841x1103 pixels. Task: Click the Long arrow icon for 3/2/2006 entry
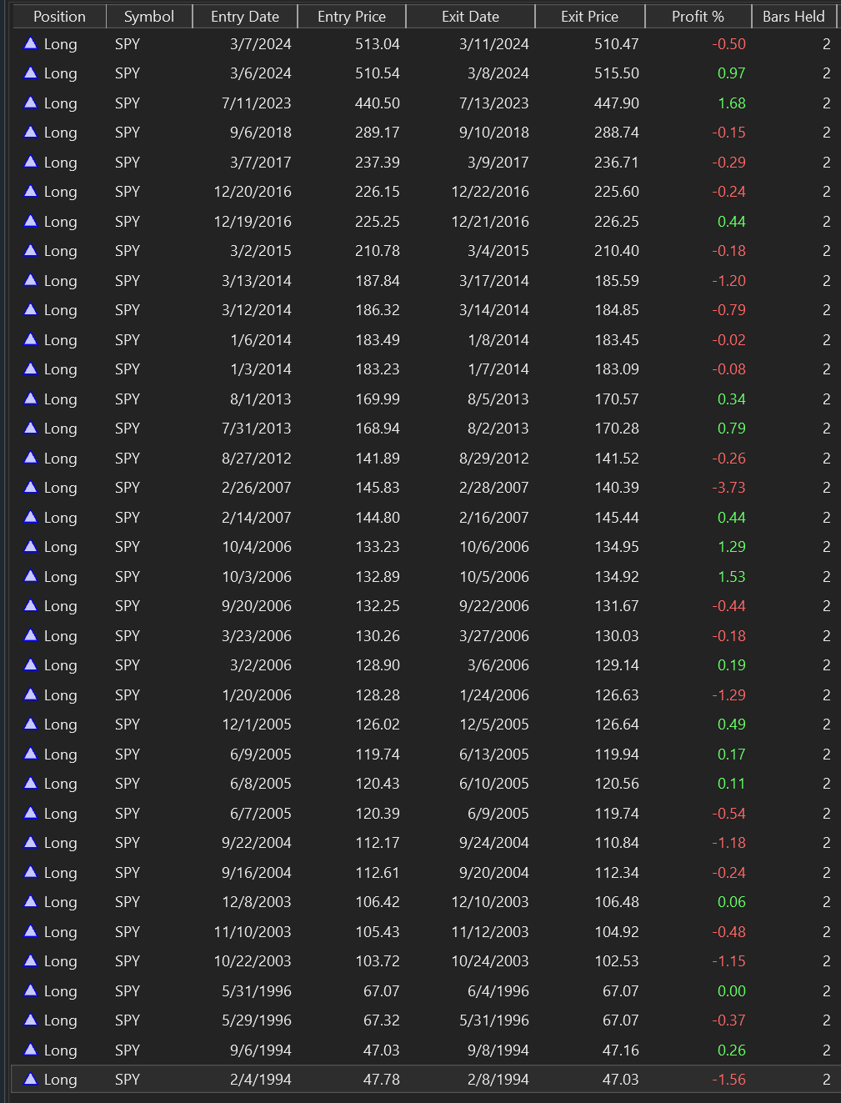coord(31,664)
